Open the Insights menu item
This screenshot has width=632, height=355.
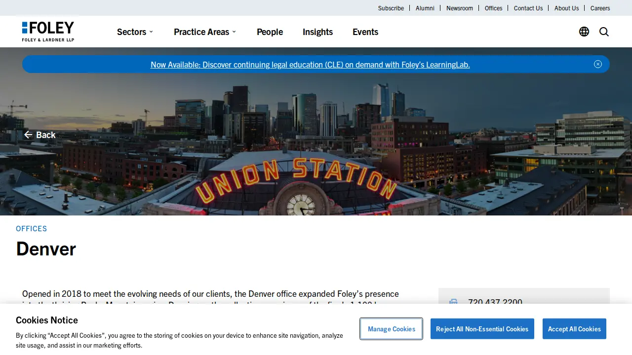[x=317, y=32]
